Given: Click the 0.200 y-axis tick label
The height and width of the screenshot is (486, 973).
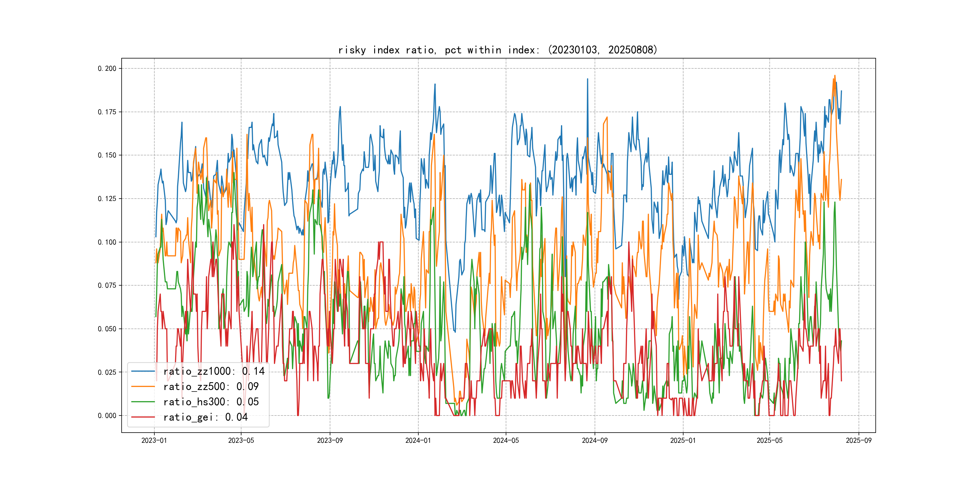Looking at the screenshot, I should tap(107, 68).
